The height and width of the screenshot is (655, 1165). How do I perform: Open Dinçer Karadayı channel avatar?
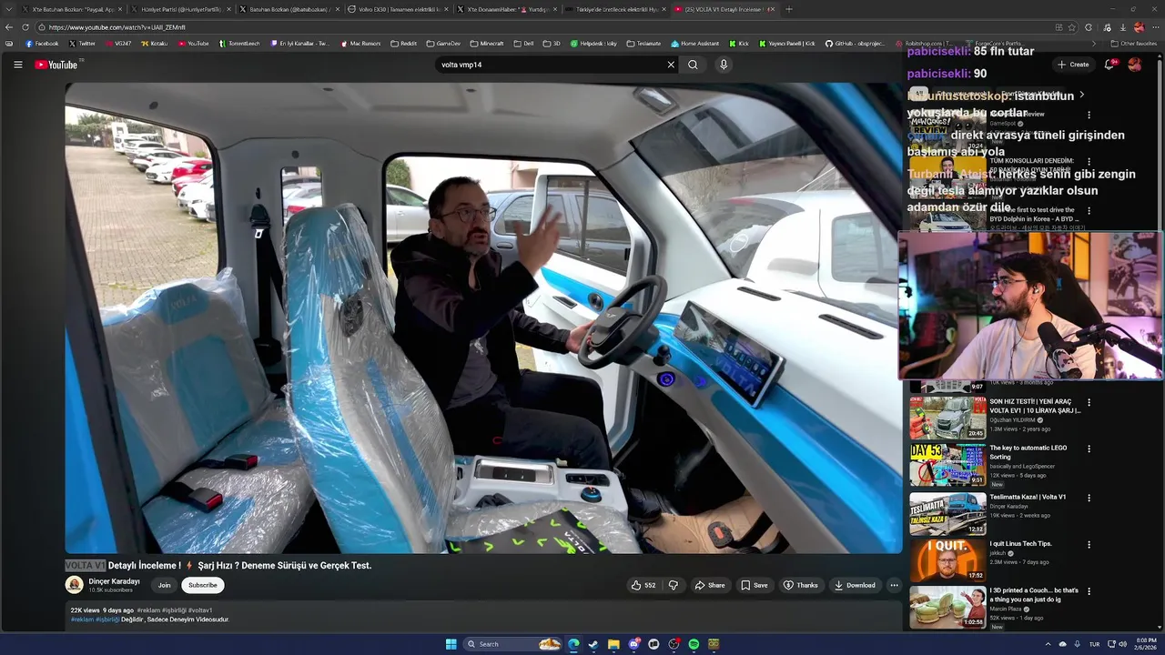(x=75, y=585)
